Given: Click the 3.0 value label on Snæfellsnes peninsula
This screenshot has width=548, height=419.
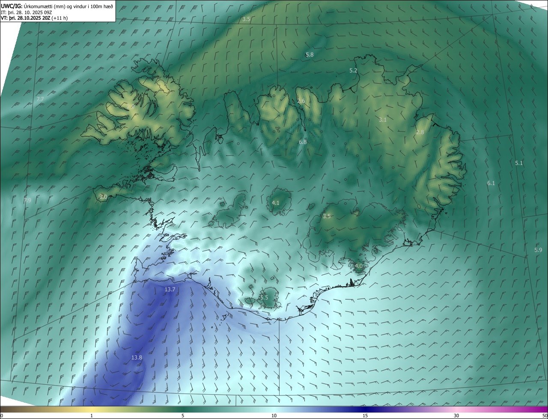Looking at the screenshot, I should coord(103,197).
